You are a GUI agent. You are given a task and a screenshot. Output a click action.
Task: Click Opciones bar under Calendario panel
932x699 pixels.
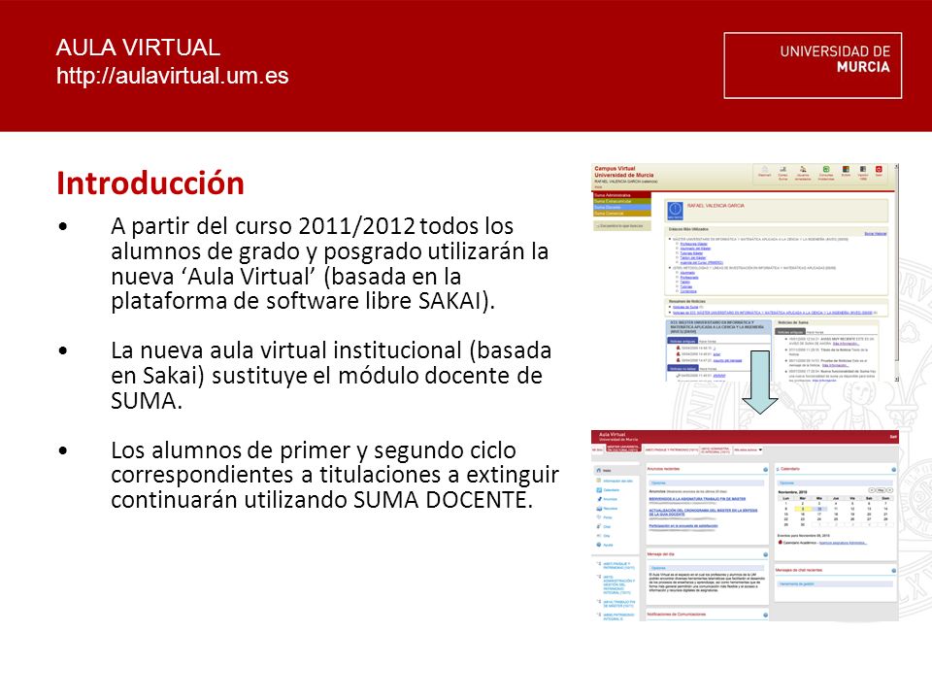(x=835, y=483)
